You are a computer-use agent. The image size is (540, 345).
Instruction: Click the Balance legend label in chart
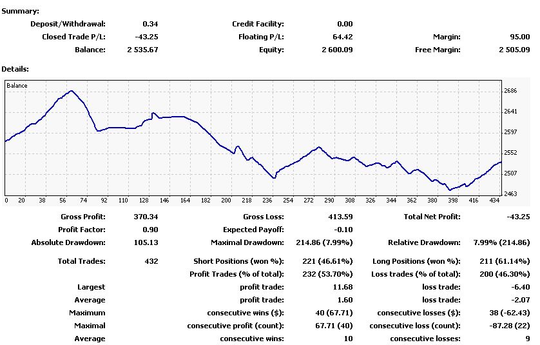17,85
